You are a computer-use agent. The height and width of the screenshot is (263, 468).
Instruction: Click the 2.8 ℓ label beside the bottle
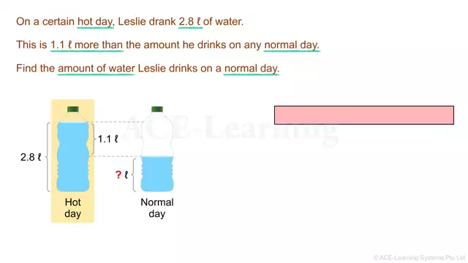click(x=31, y=157)
